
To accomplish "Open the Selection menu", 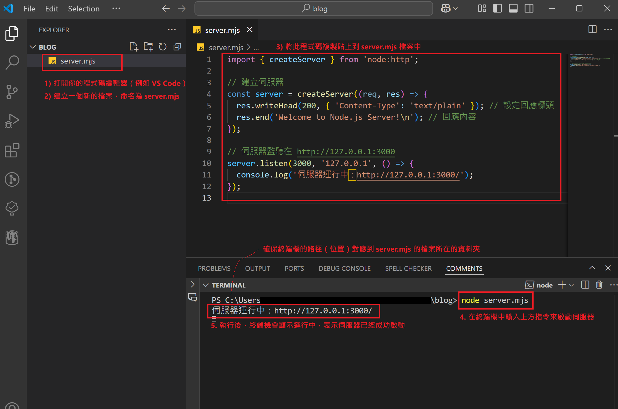I will point(84,9).
